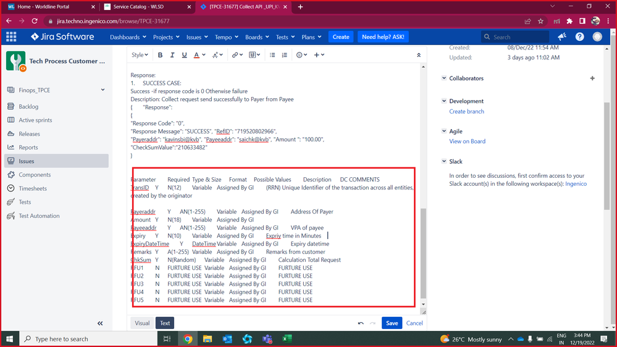Bookmark this page with star icon
Image resolution: width=617 pixels, height=347 pixels.
[x=540, y=21]
